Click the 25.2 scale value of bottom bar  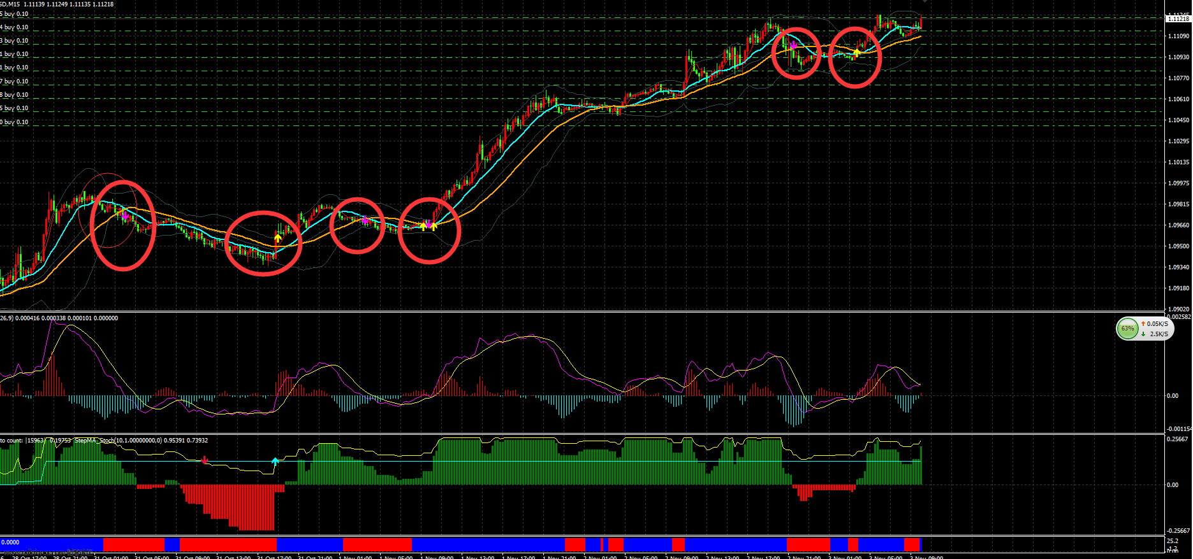pyautogui.click(x=1172, y=541)
